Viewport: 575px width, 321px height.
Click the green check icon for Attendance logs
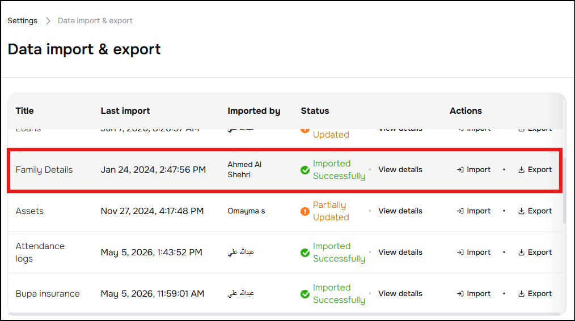click(x=305, y=253)
